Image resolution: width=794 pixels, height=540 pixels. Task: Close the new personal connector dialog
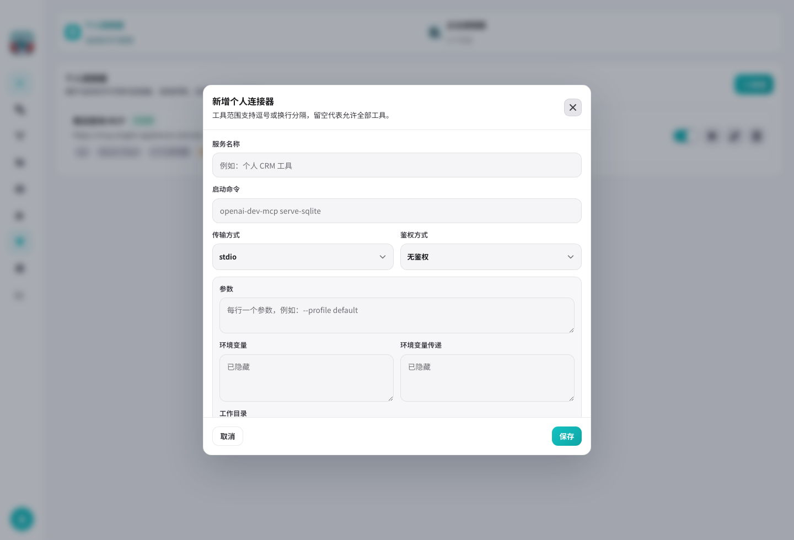point(573,107)
